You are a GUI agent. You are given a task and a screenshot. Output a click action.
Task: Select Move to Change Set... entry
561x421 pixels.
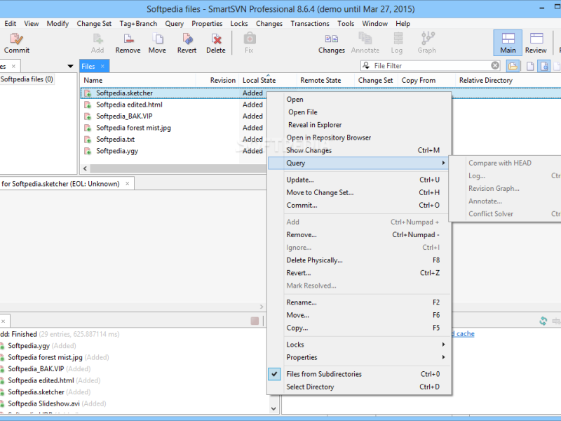pos(359,192)
